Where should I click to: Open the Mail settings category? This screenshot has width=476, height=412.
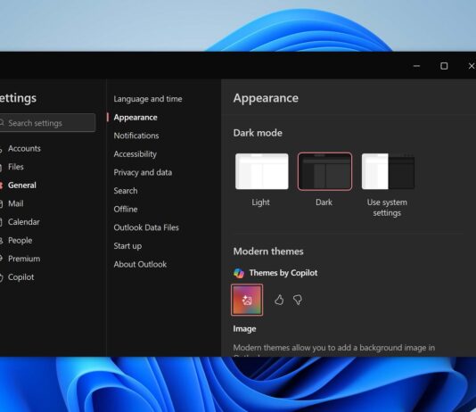[x=15, y=203]
